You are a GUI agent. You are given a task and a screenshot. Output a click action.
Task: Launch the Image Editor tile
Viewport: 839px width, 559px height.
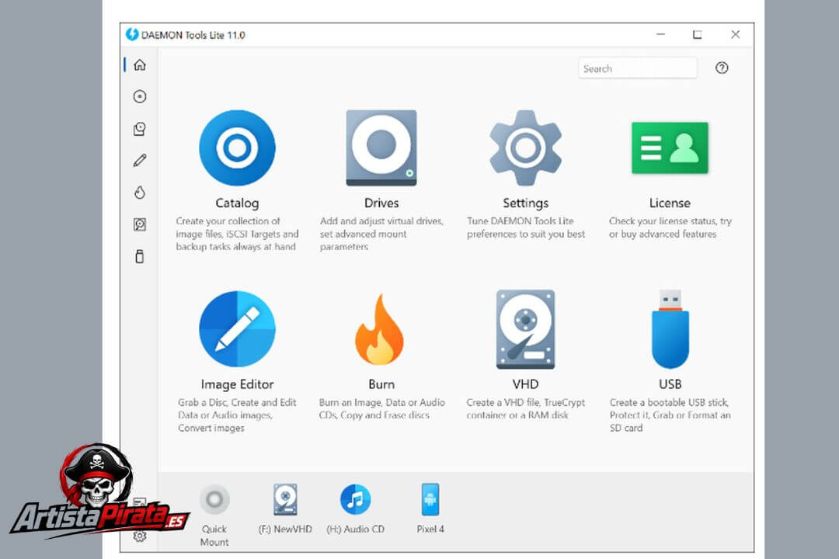pyautogui.click(x=237, y=329)
